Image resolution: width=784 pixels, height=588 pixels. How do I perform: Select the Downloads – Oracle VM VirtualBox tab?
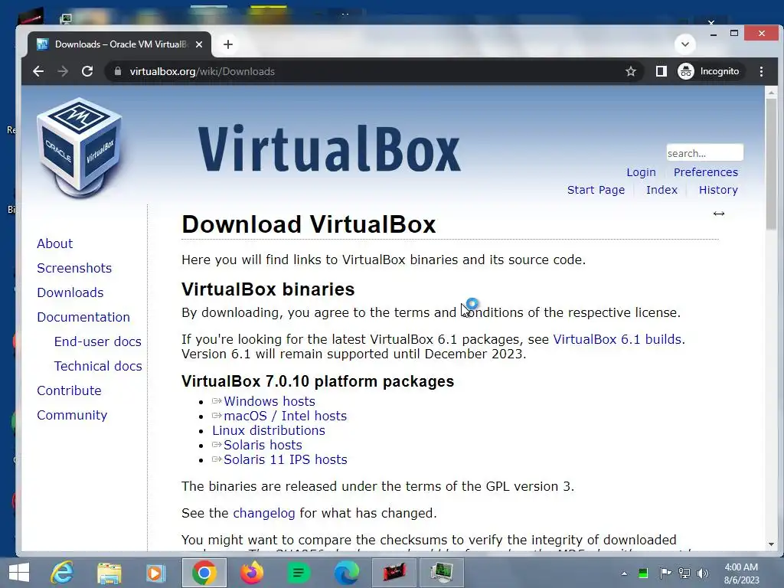[x=119, y=44]
